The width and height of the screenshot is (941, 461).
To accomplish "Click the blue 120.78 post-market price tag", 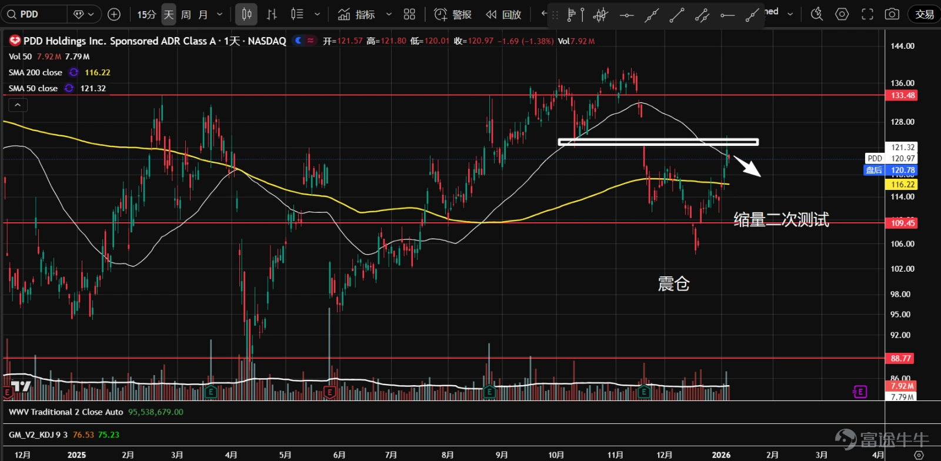I will (x=902, y=170).
